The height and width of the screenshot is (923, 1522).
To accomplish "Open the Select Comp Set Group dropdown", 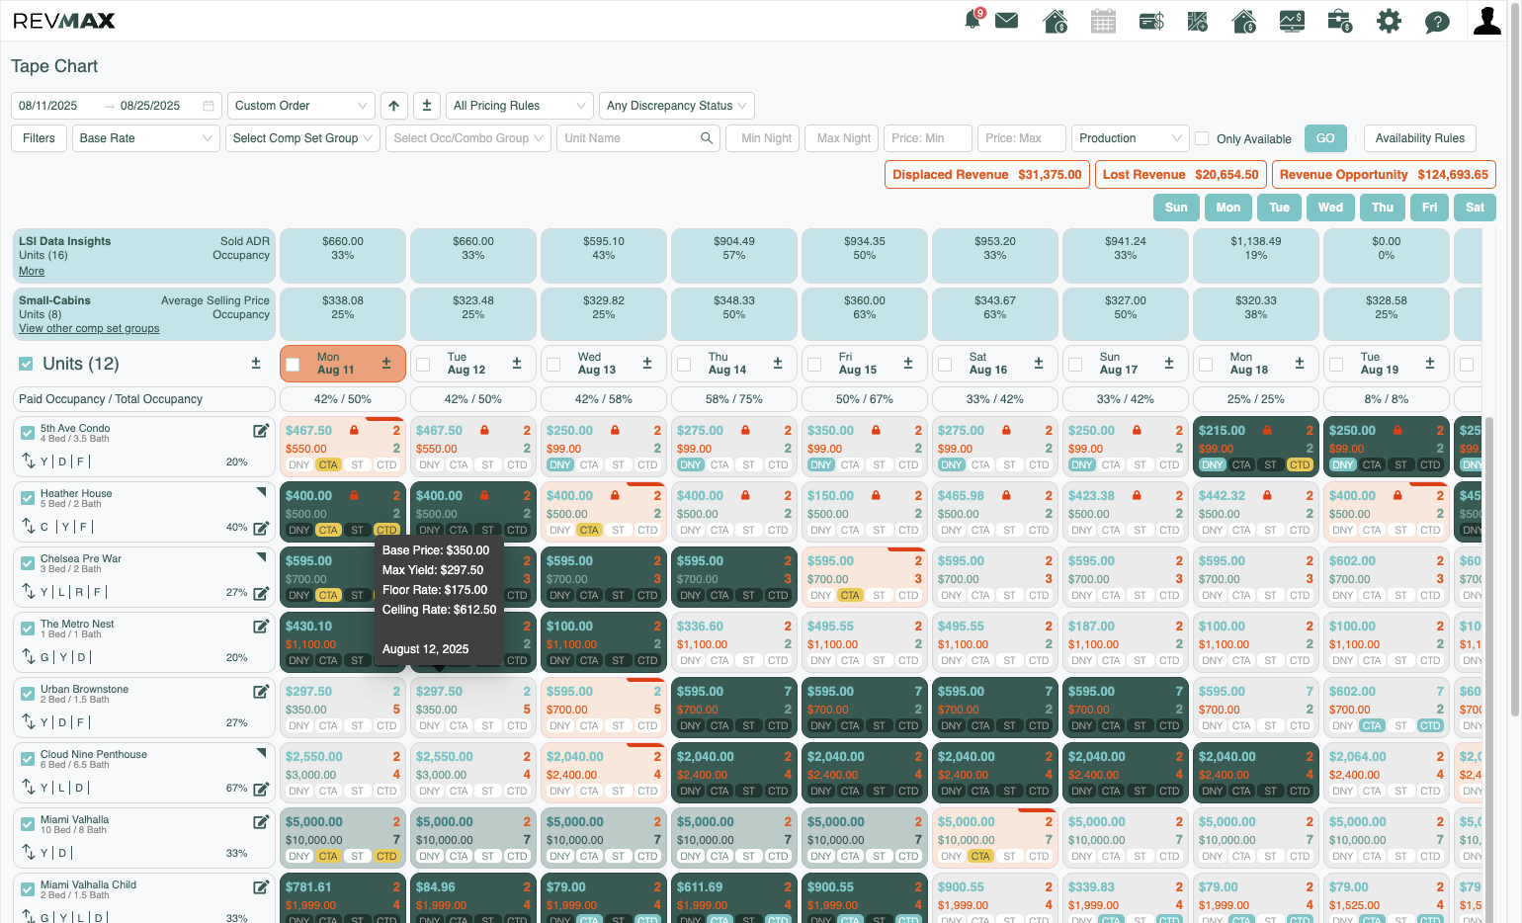I will pos(302,138).
